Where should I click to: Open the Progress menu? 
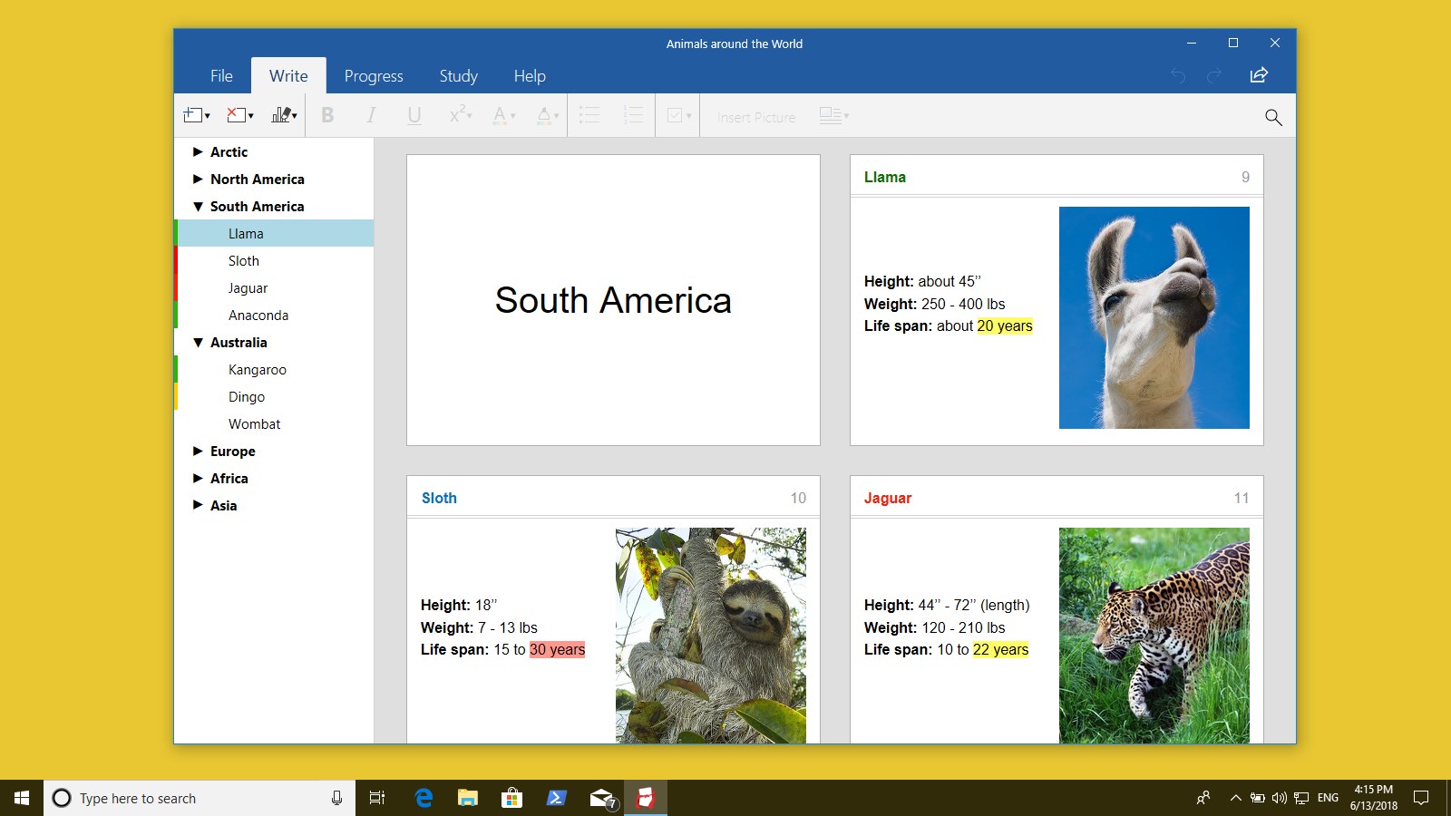[x=373, y=76]
